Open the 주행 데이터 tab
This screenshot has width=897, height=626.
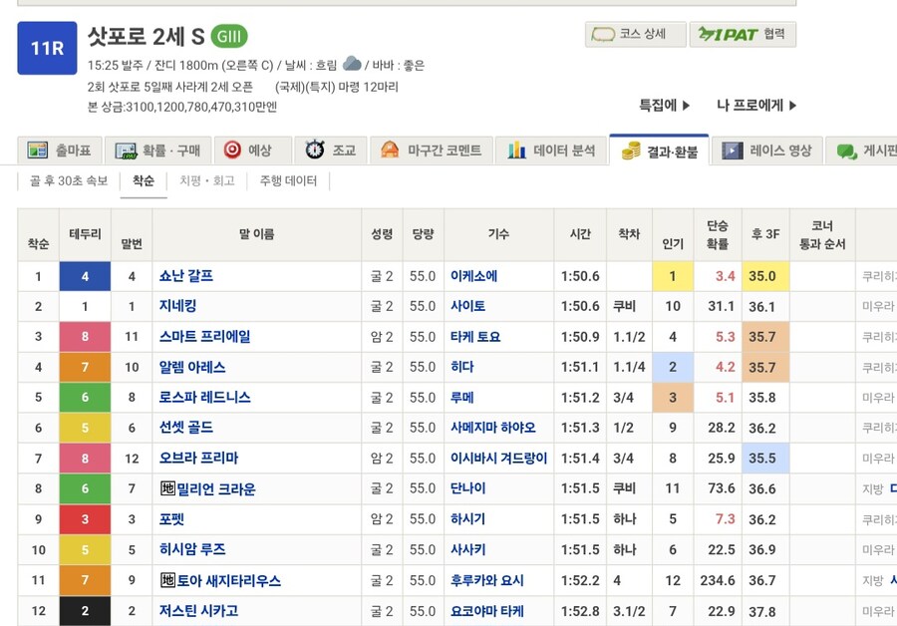point(286,183)
